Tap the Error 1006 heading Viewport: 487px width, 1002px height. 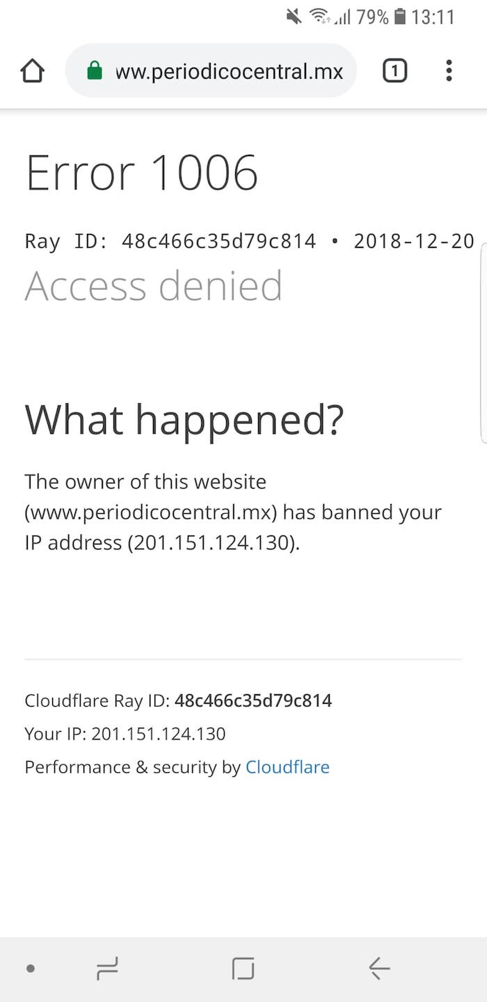pos(142,172)
